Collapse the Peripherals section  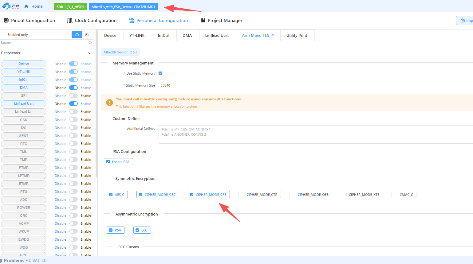coord(90,53)
